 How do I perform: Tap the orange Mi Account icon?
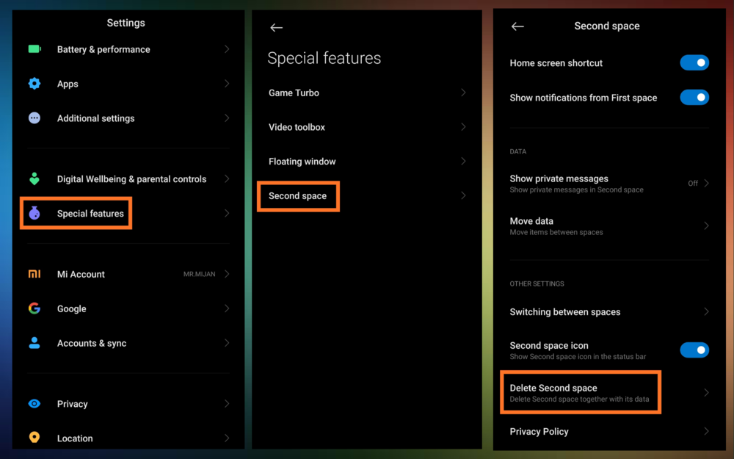(34, 274)
